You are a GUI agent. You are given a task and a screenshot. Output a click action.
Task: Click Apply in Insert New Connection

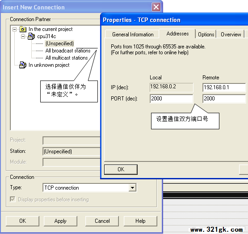60,221
